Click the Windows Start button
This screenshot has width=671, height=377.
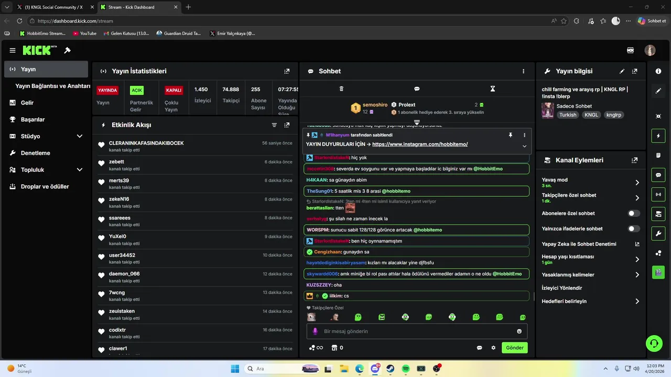[x=235, y=369]
